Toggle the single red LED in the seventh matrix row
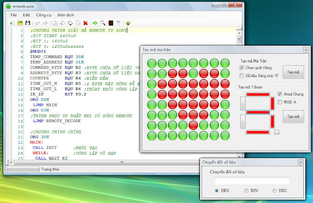This screenshot has height=203, width=313. [x=193, y=125]
